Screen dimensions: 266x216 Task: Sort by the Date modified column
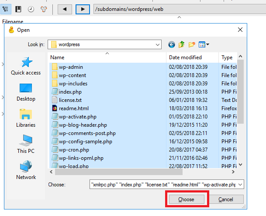[x=192, y=57]
